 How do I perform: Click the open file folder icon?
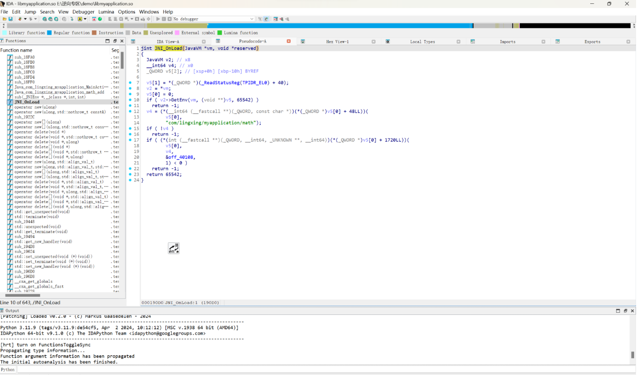coord(5,19)
